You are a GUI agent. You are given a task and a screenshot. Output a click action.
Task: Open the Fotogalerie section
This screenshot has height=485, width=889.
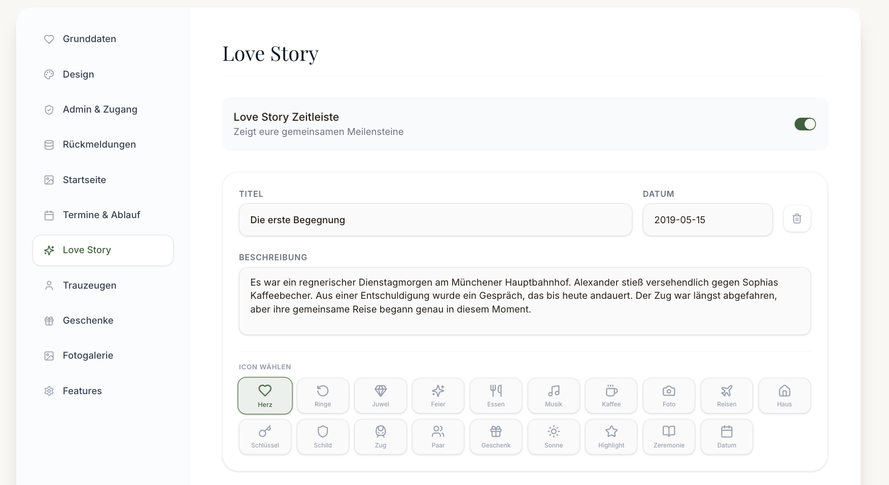103,356
